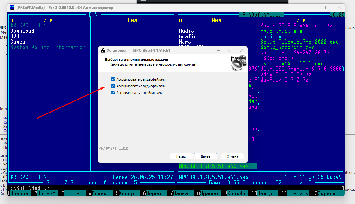Select the Download folder in left panel
This screenshot has width=355, height=204.
tap(22, 31)
